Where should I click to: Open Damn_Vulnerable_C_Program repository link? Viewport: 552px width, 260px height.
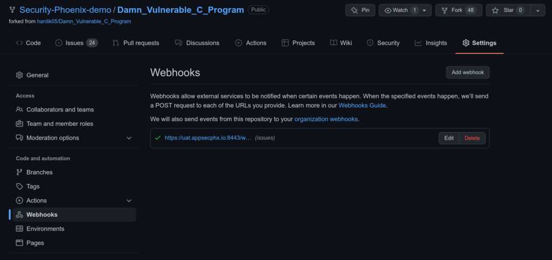181,10
